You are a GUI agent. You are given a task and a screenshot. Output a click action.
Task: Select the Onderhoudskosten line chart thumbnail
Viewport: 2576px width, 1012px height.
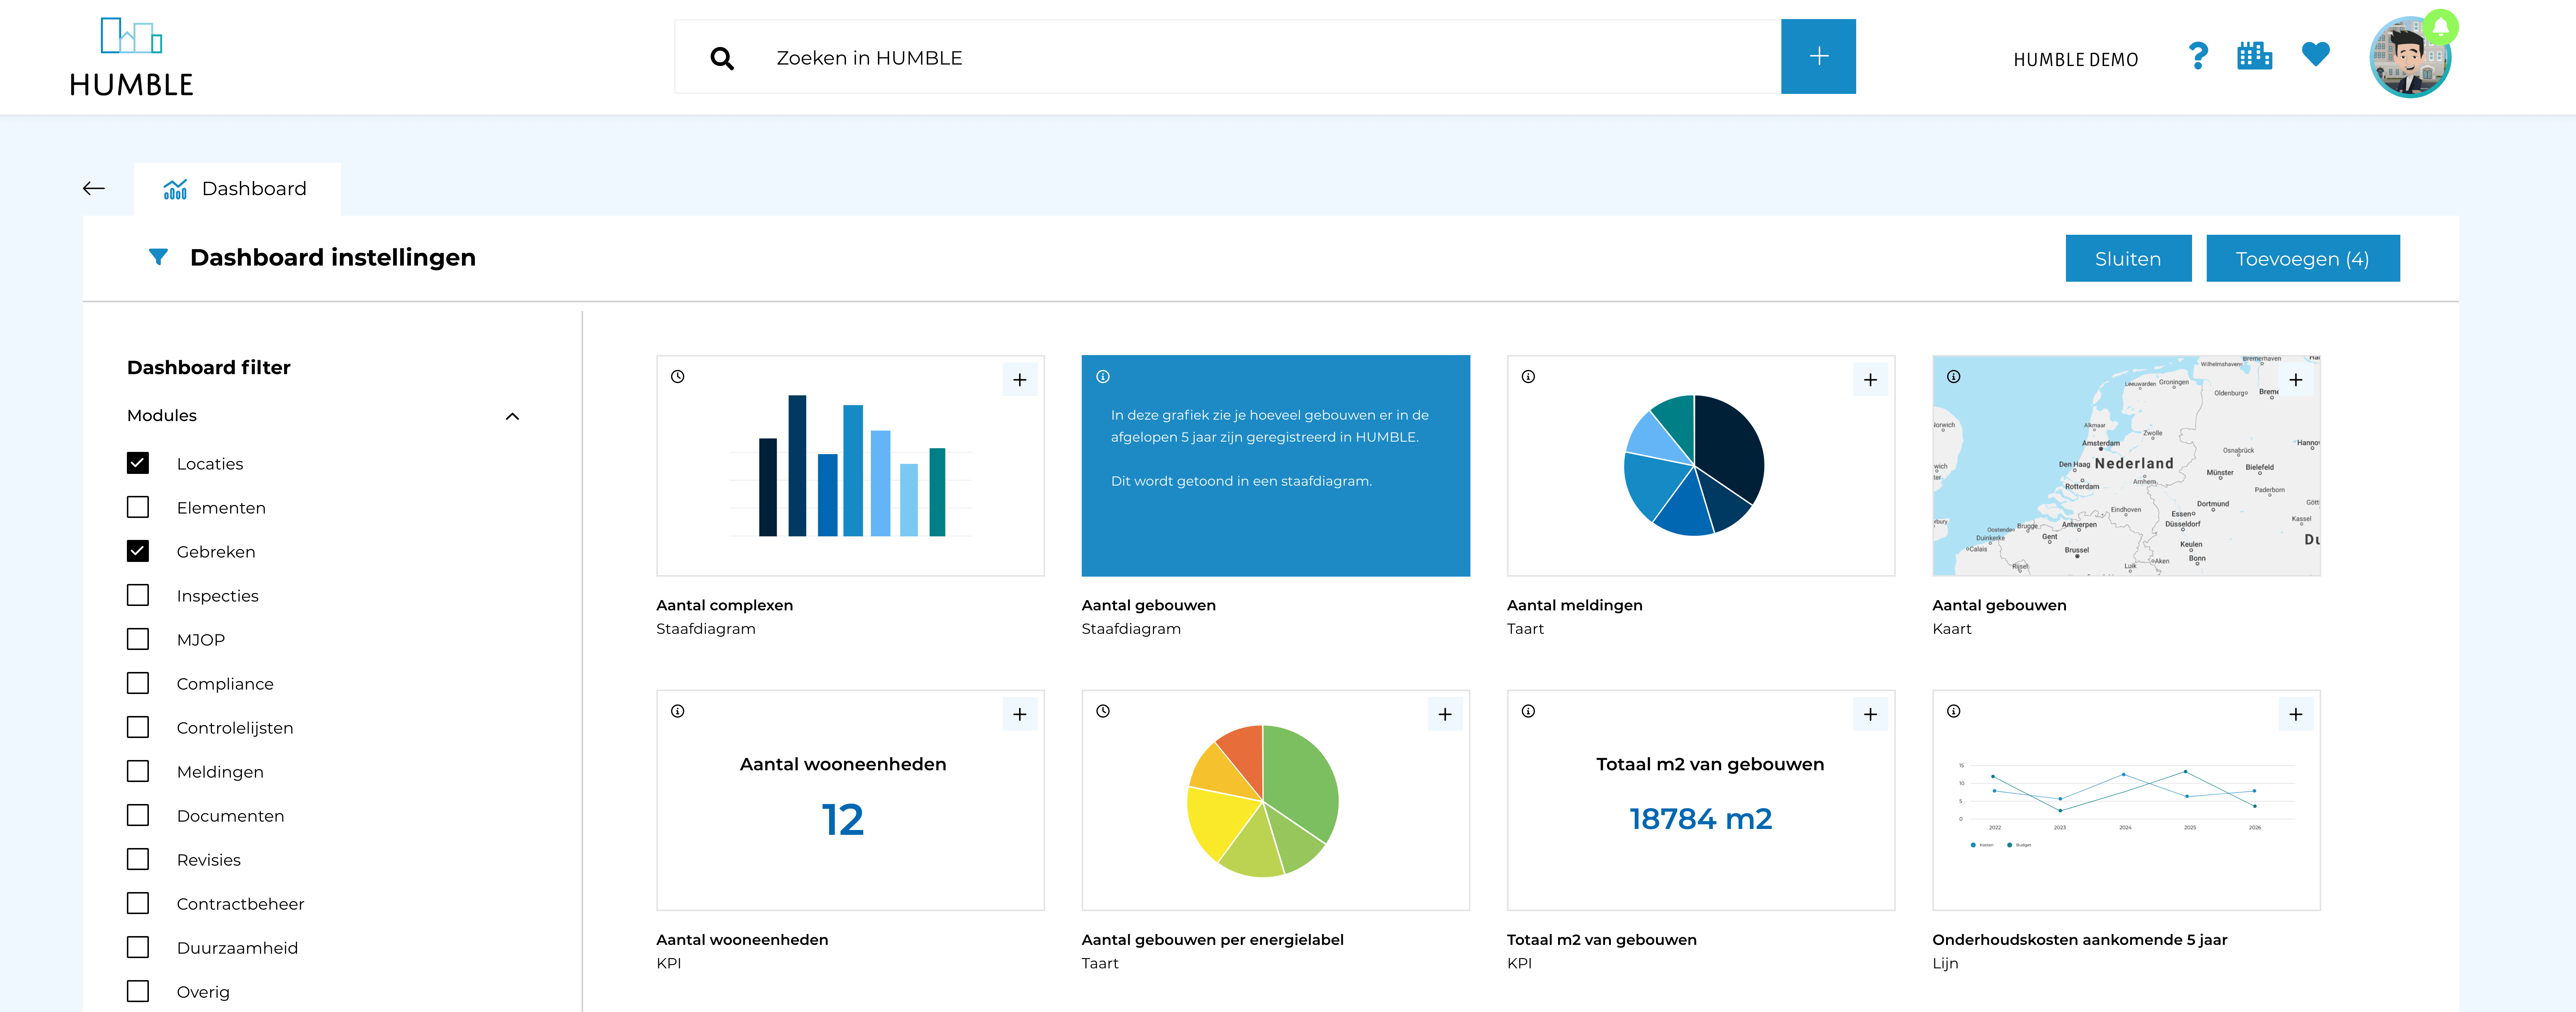pyautogui.click(x=2126, y=800)
